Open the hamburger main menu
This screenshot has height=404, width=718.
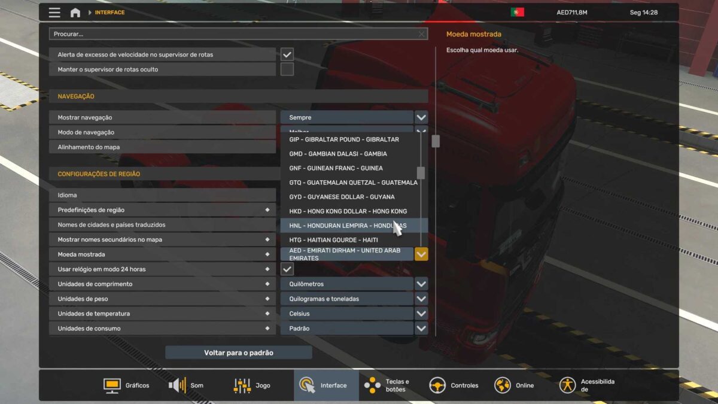point(54,13)
